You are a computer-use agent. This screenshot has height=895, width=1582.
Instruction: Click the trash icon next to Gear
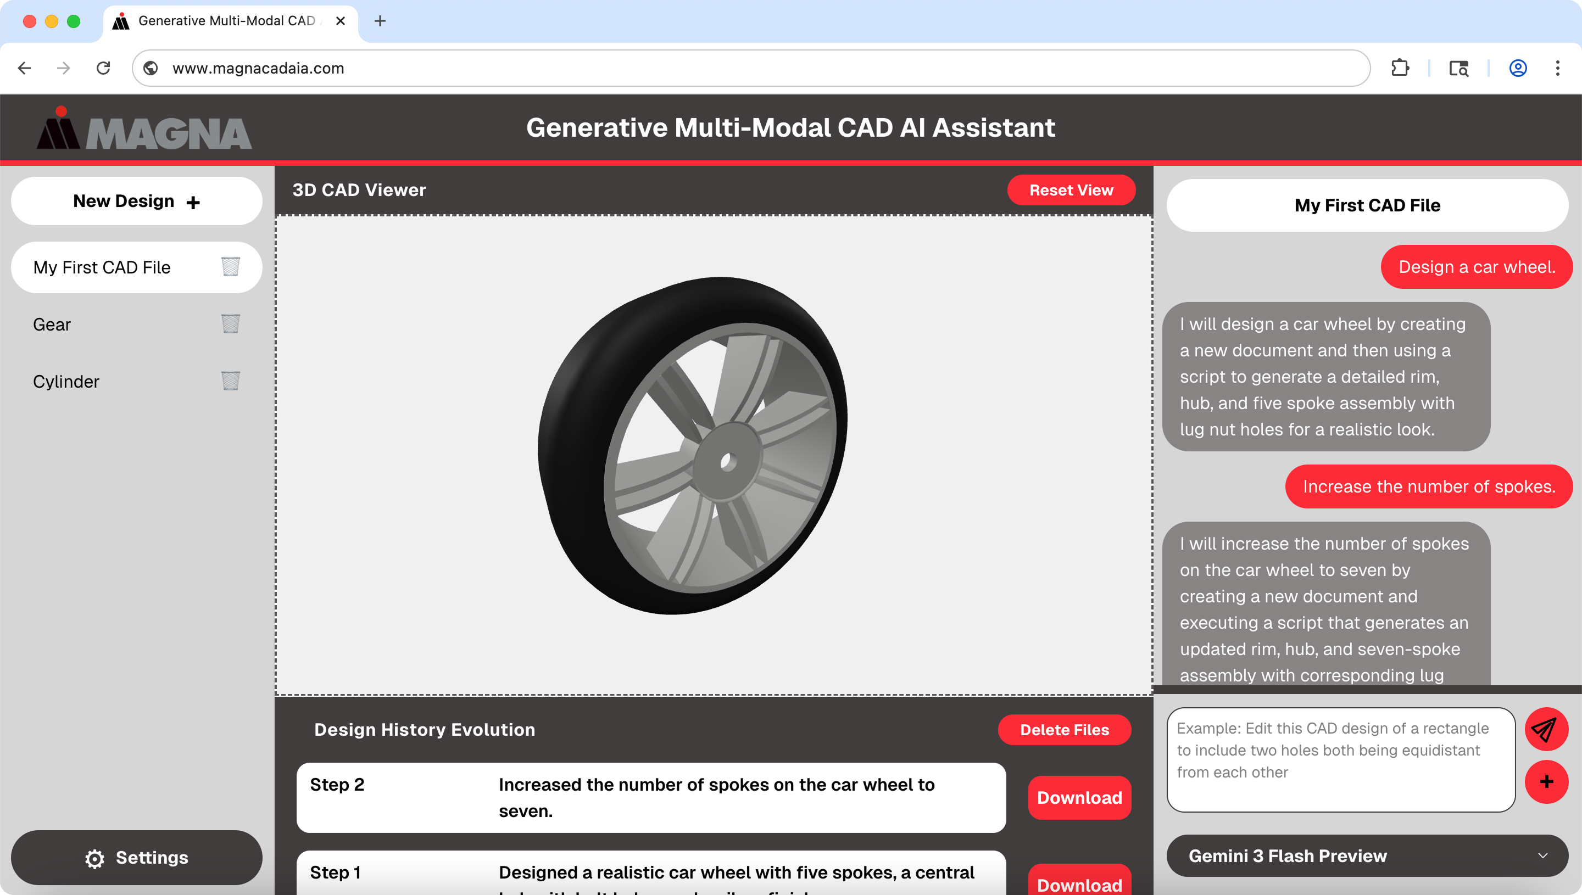pyautogui.click(x=230, y=324)
